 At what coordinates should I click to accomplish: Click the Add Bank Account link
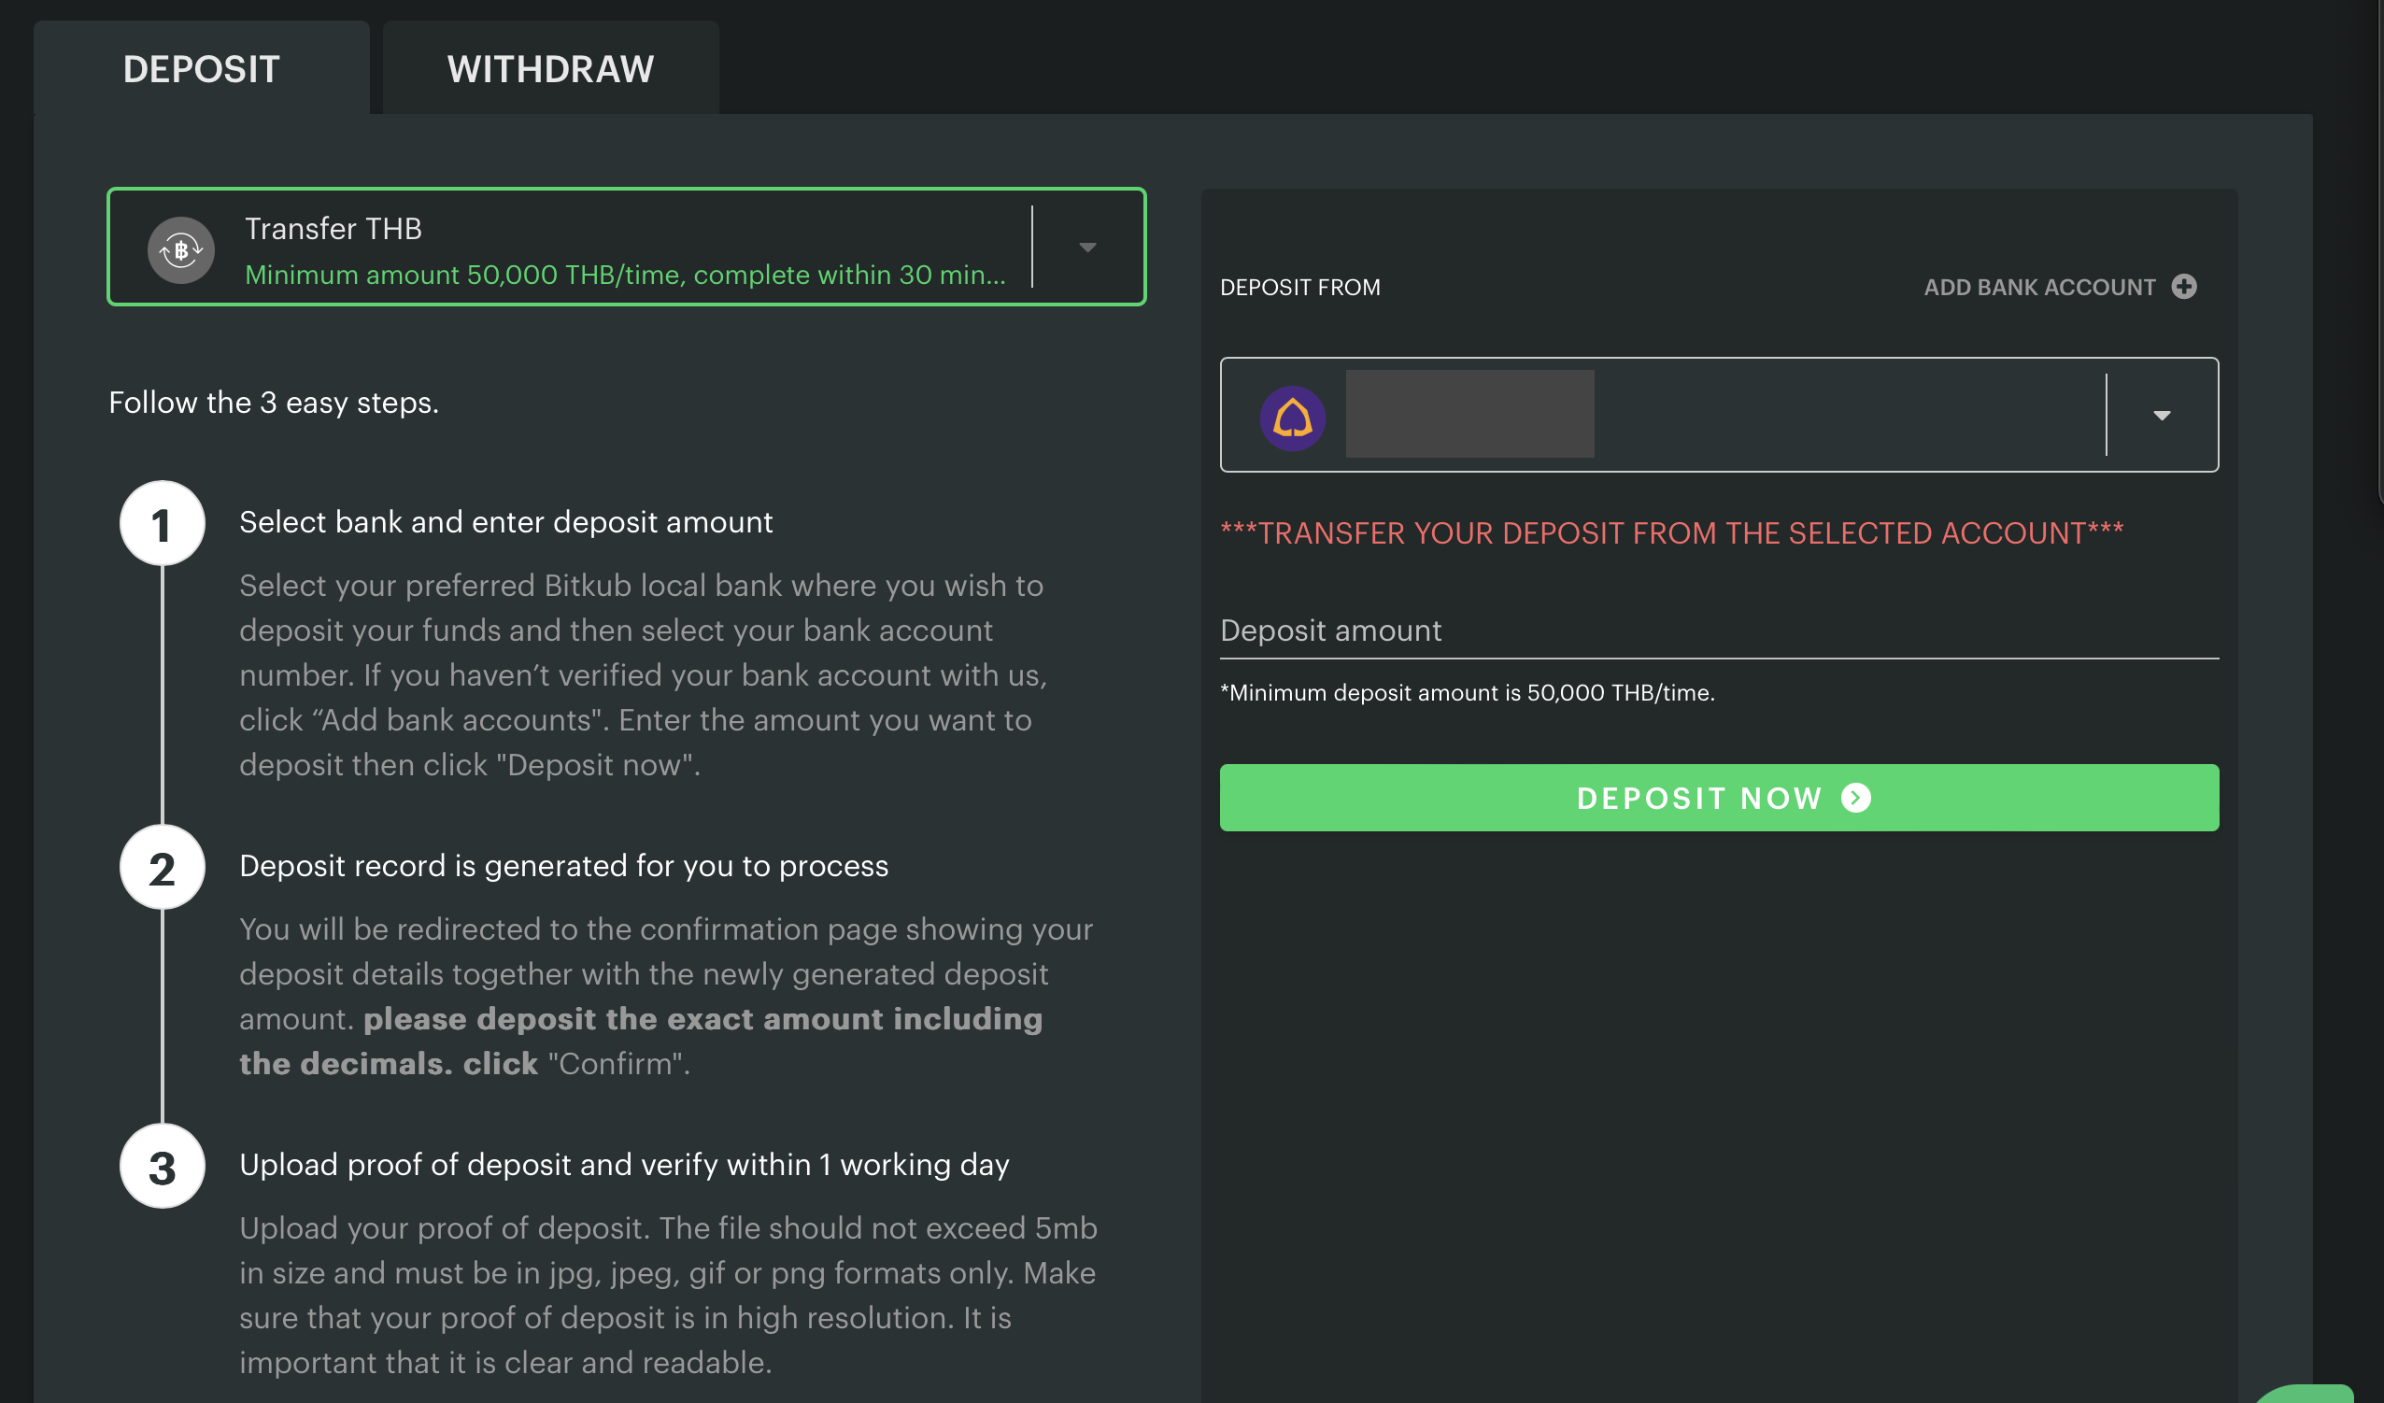click(x=2038, y=288)
